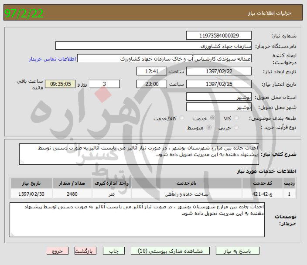The height and width of the screenshot is (265, 307).
Task: Click service name ساخت جاده و راه‌آهن
Action: click(x=186, y=194)
